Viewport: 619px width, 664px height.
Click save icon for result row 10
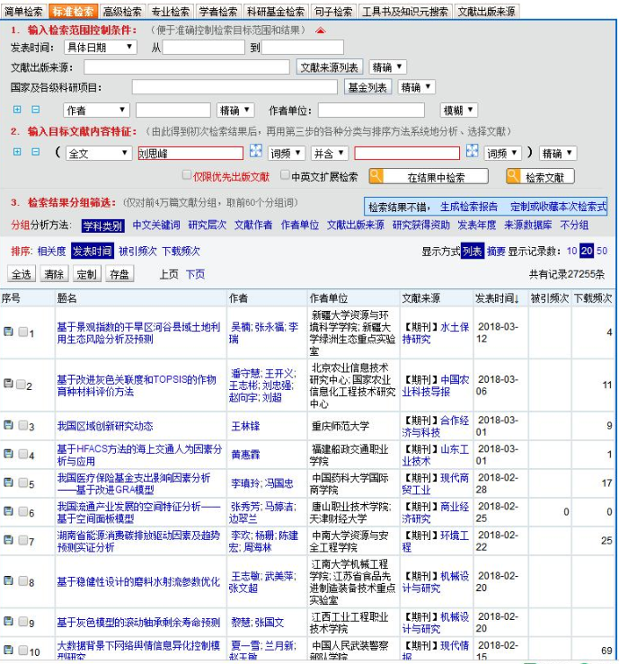[x=8, y=650]
